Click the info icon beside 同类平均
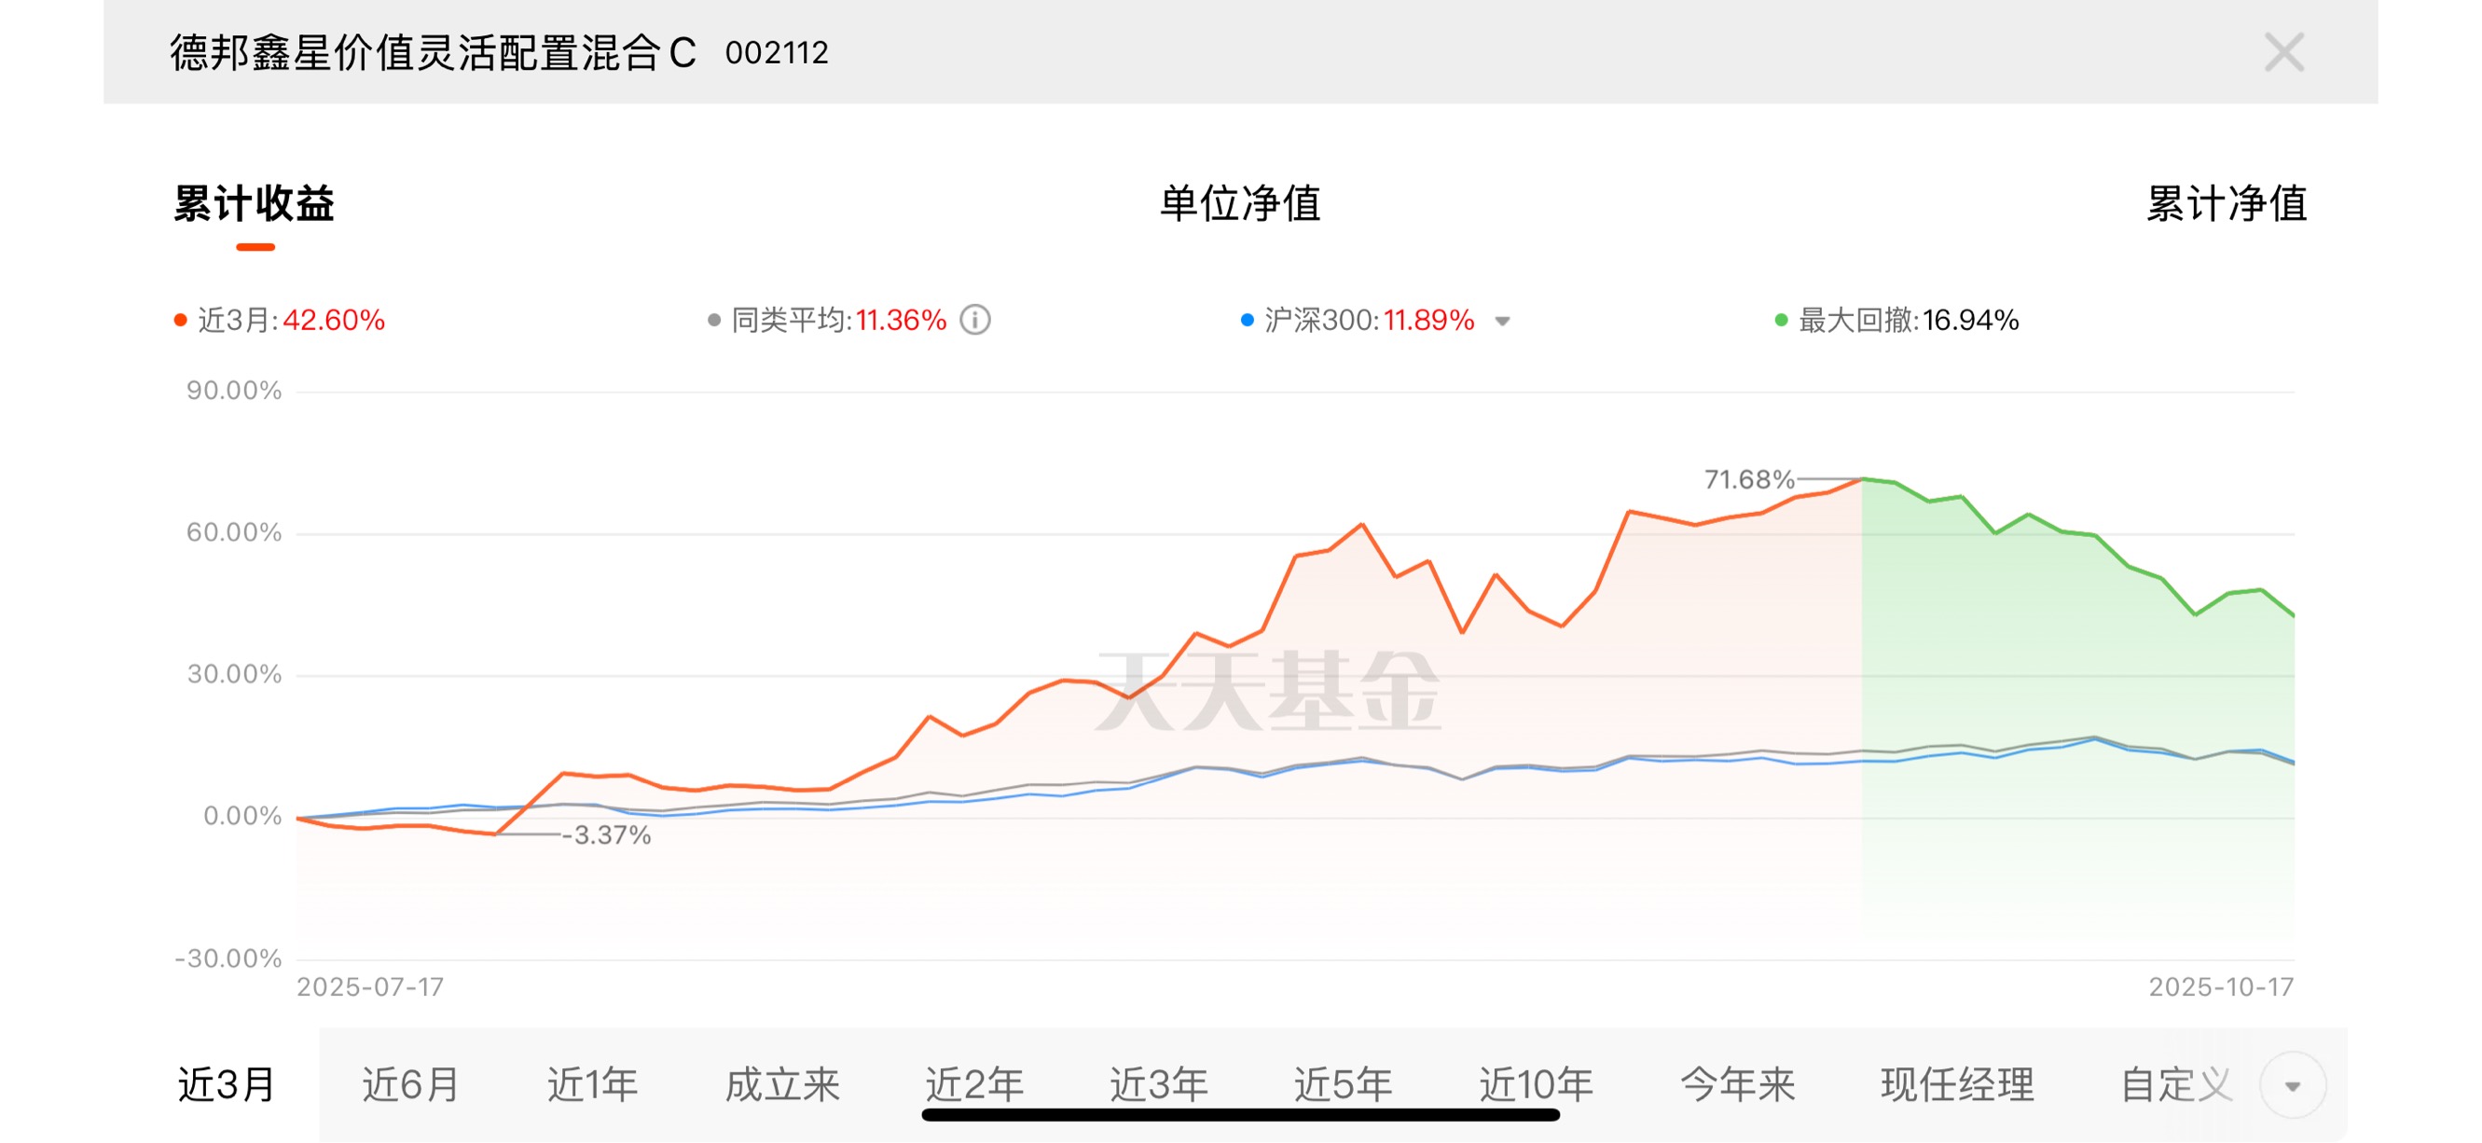The width and height of the screenshot is (2482, 1143). point(975,320)
